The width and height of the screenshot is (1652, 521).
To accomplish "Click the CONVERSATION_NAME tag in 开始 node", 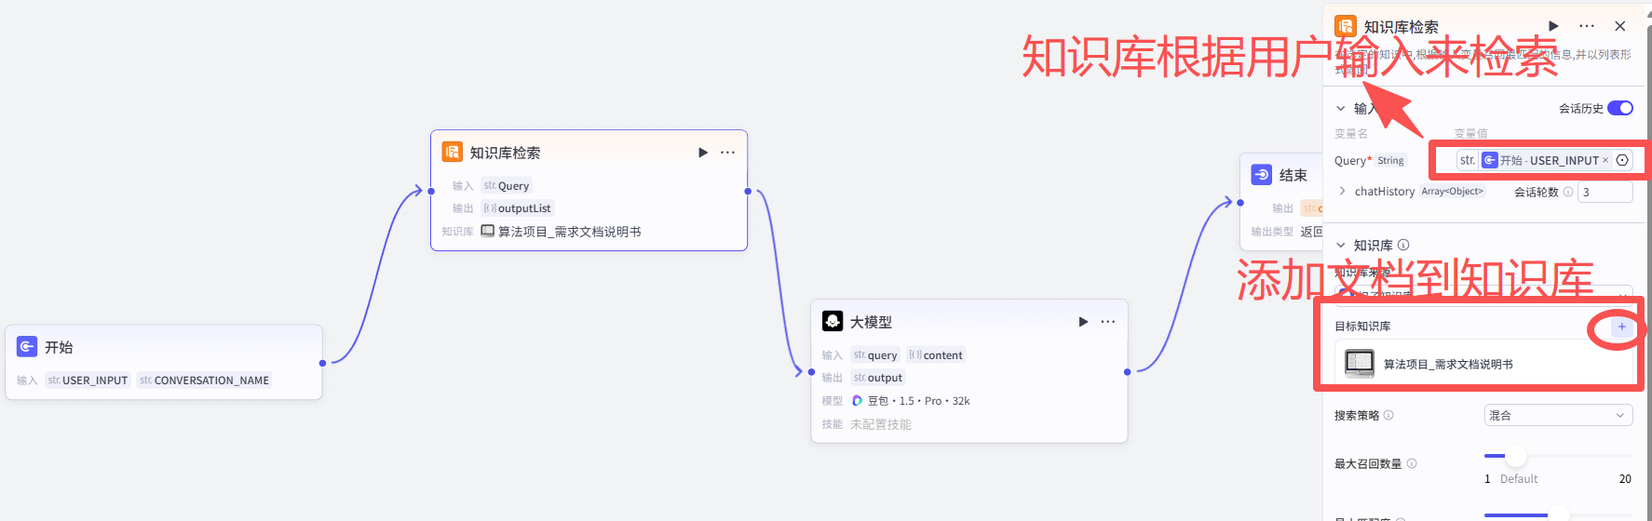I will click(x=205, y=381).
